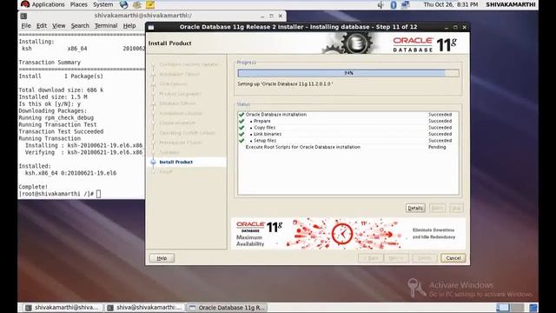This screenshot has width=556, height=313.
Task: Select the second workspace in workspace switcher
Action: tap(518, 308)
